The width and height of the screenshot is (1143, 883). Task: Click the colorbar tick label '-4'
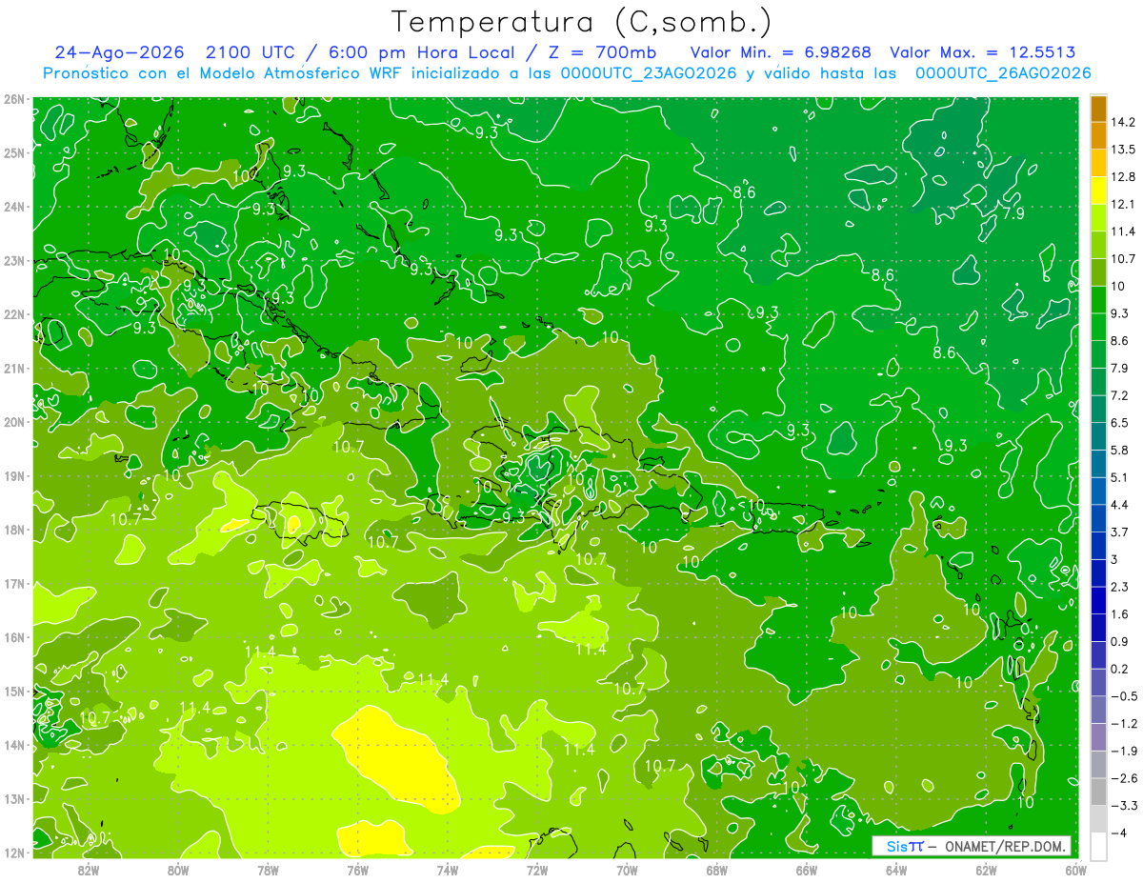pos(1118,833)
